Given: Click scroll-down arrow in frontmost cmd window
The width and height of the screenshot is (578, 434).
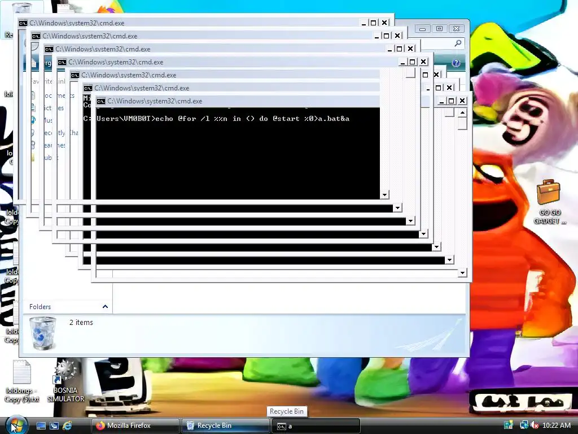Looking at the screenshot, I should (462, 273).
